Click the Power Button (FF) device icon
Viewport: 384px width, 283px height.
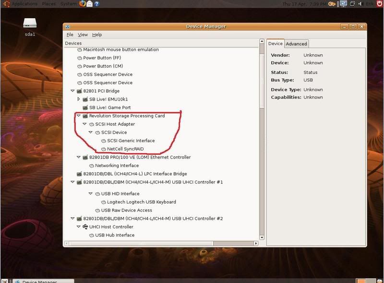[80, 58]
